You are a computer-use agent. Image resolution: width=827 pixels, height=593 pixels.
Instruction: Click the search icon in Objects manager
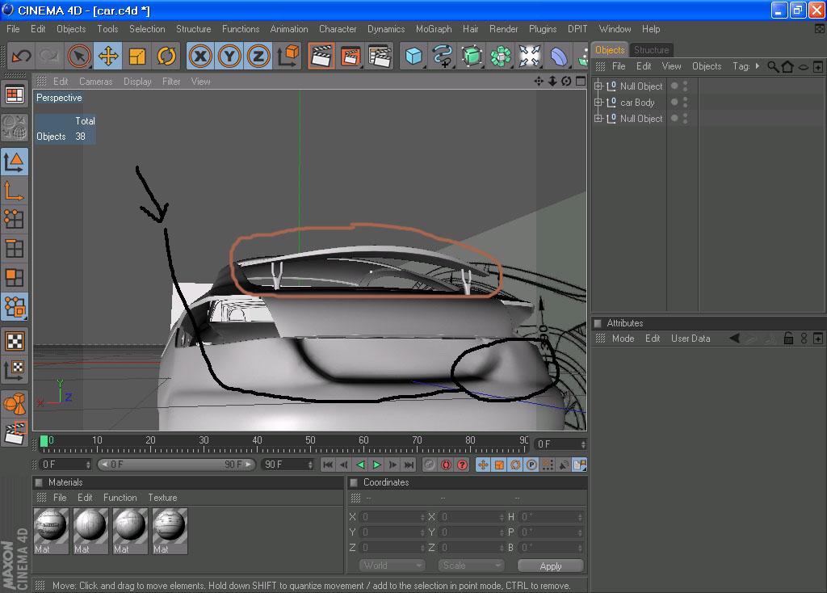pos(773,66)
